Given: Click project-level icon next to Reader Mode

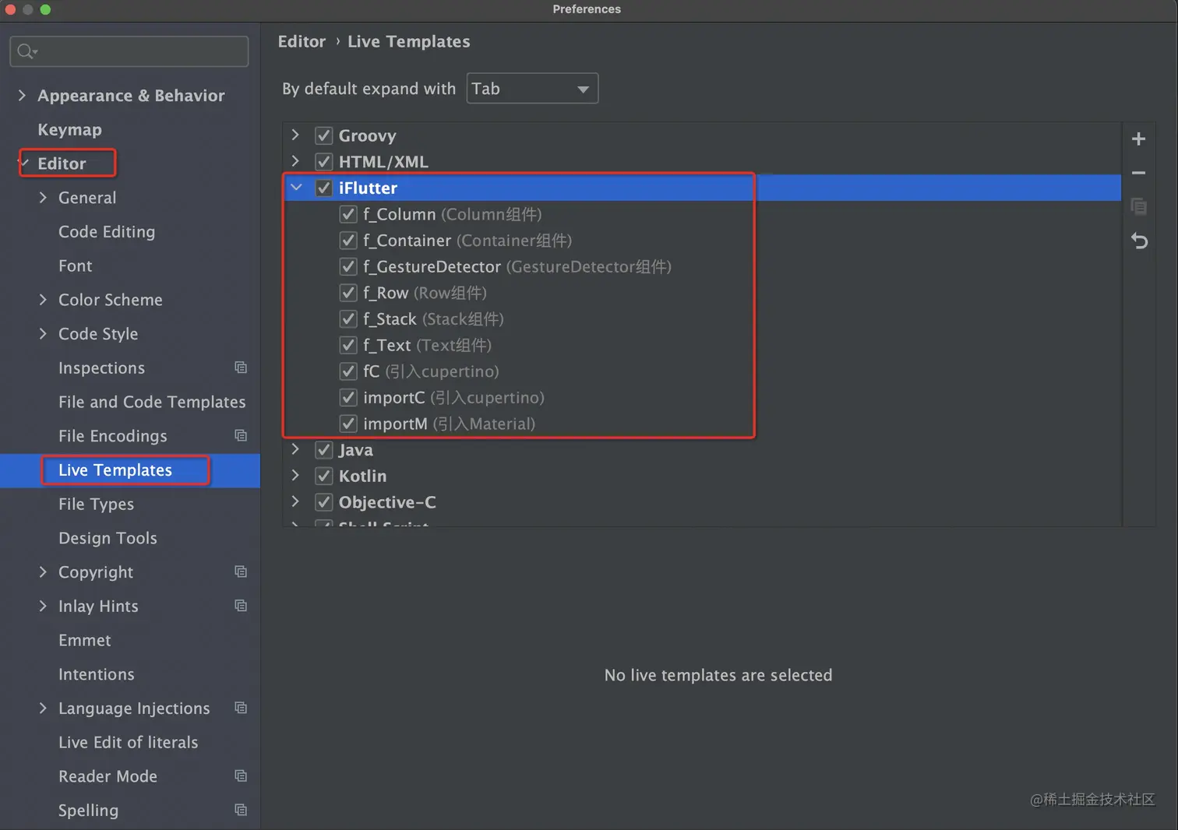Looking at the screenshot, I should pos(241,775).
